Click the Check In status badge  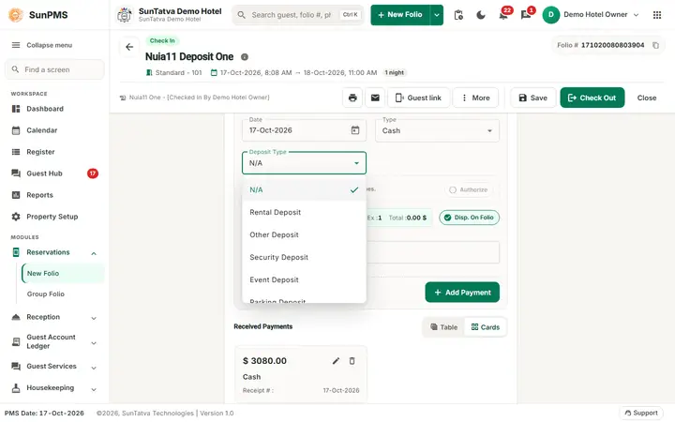point(162,40)
